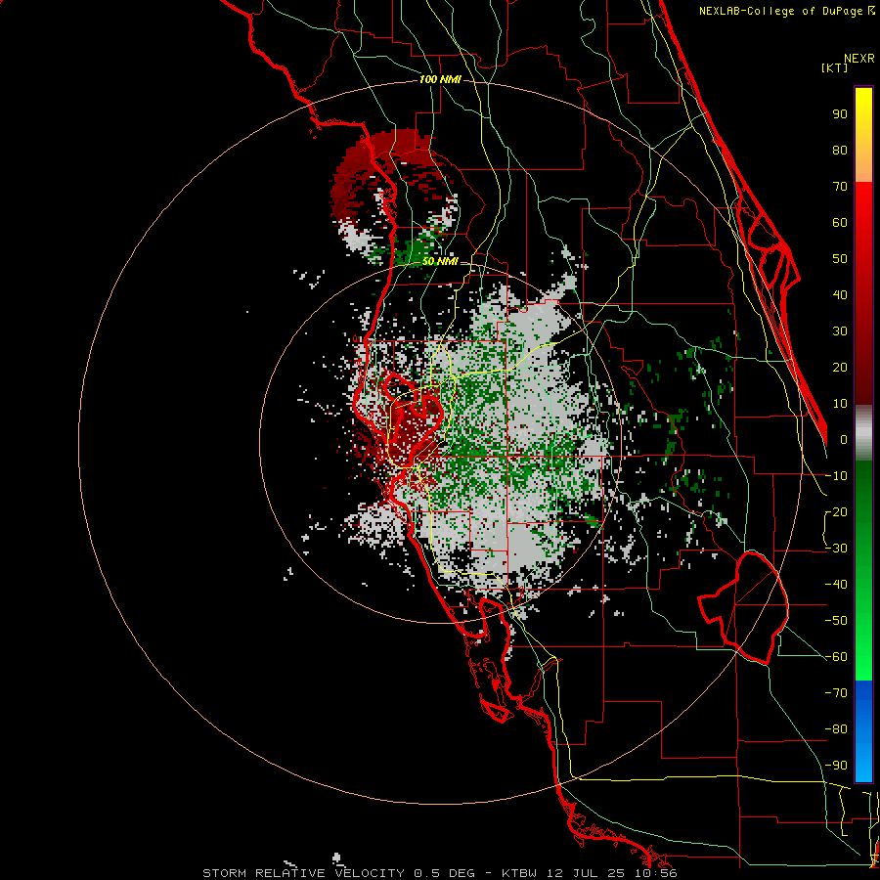Screen dimensions: 880x880
Task: Click the "20" value on the velocity scale
Action: pyautogui.click(x=840, y=367)
